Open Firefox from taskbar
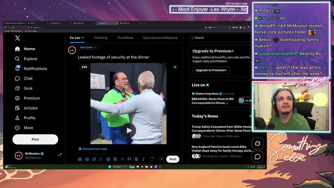This screenshot has height=188, width=334. tap(142, 167)
